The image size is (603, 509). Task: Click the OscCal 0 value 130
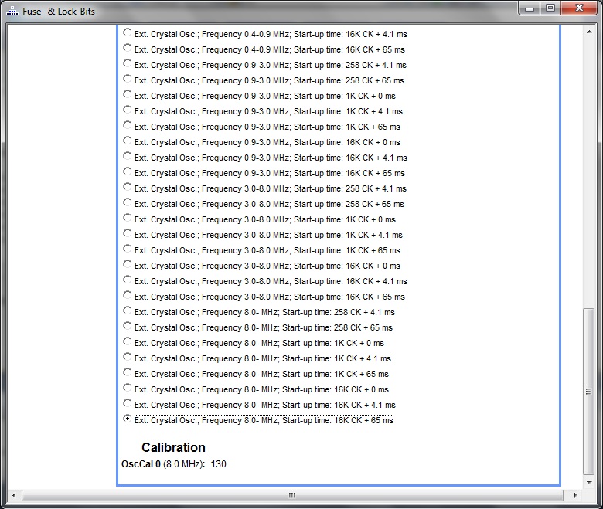(x=219, y=464)
